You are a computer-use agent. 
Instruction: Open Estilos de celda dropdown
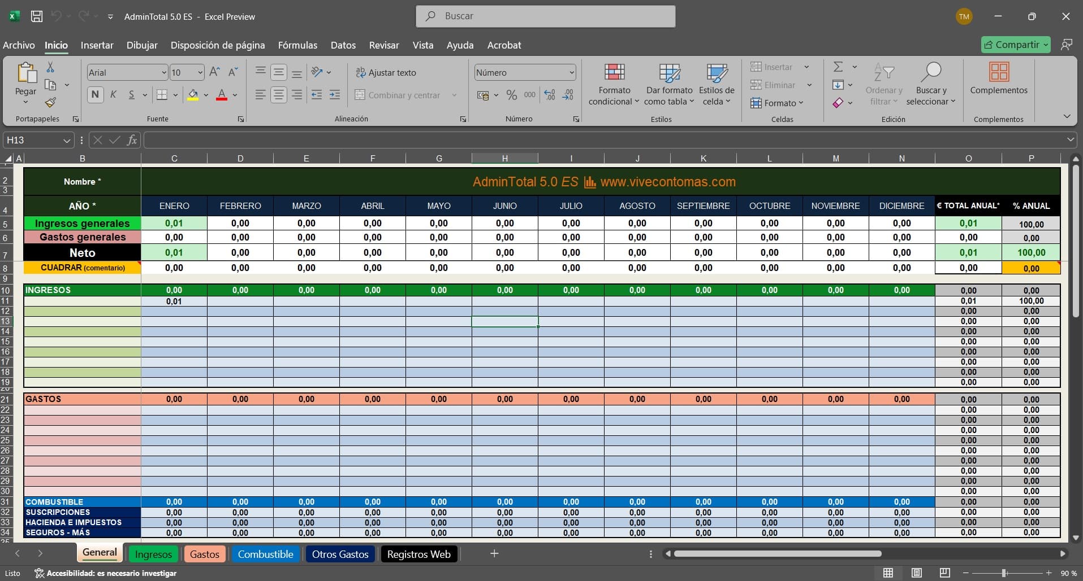click(717, 84)
